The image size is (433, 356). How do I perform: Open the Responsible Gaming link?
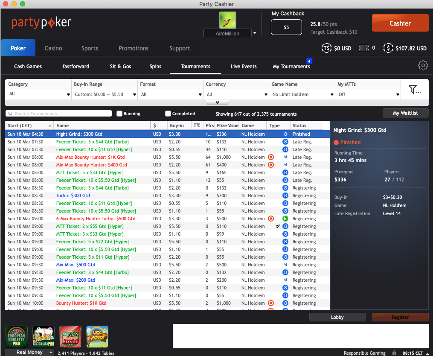(x=364, y=353)
